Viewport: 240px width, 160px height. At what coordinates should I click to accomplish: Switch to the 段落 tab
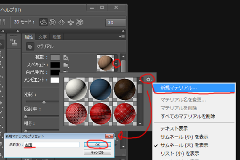(56, 37)
